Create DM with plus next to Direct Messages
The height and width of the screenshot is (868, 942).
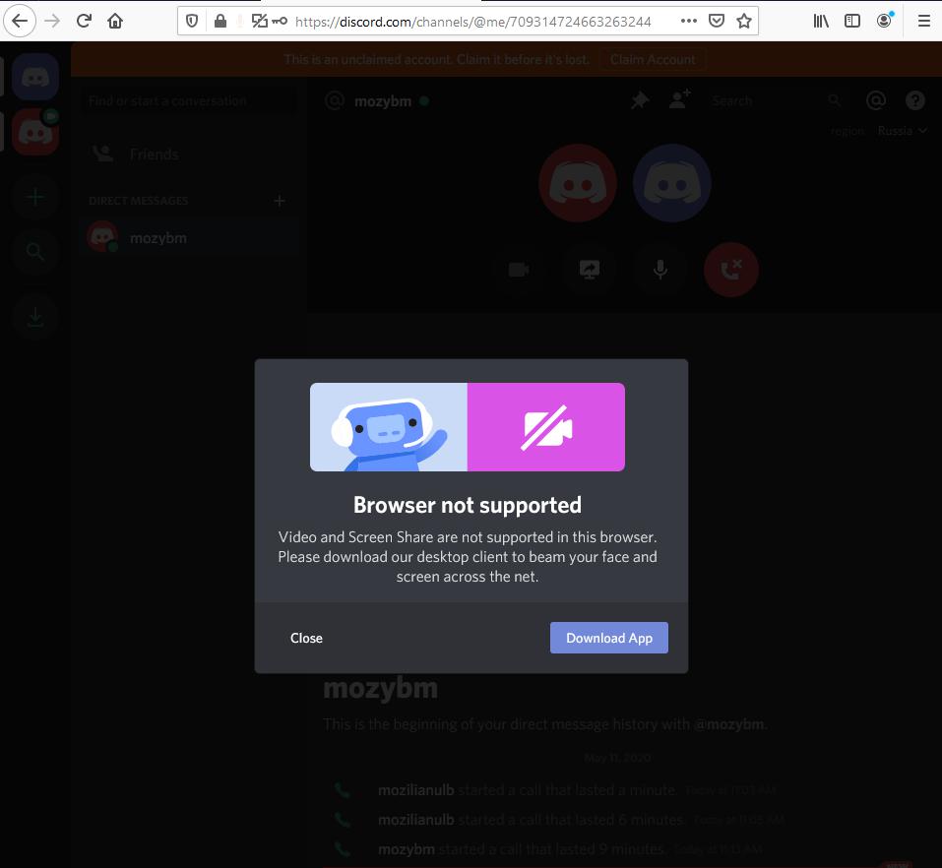(x=280, y=201)
